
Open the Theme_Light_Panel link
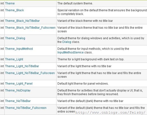click(x=19, y=84)
